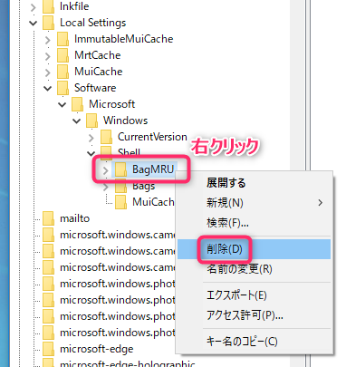Select the Local Settings key label
Screen dimensions: 346x367
click(x=92, y=23)
